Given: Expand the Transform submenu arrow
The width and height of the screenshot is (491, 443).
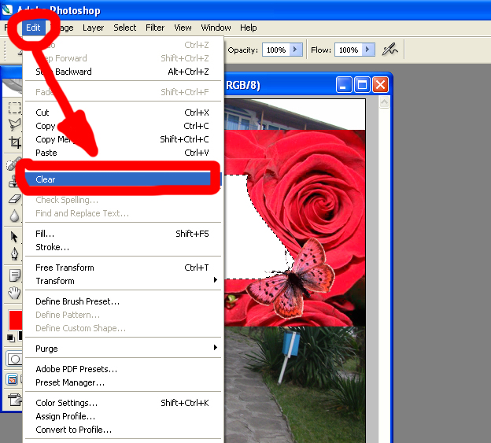Looking at the screenshot, I should [216, 280].
